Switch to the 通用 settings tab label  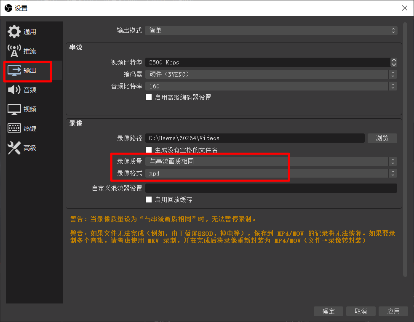pyautogui.click(x=30, y=32)
